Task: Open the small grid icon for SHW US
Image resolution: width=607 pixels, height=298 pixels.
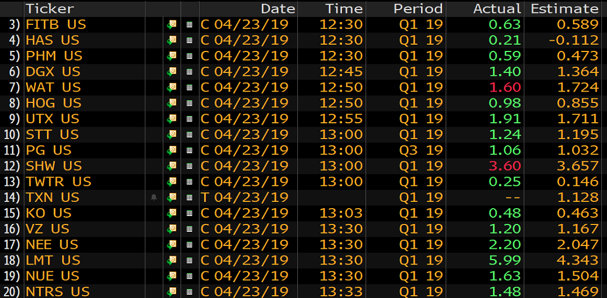Action: pos(189,166)
